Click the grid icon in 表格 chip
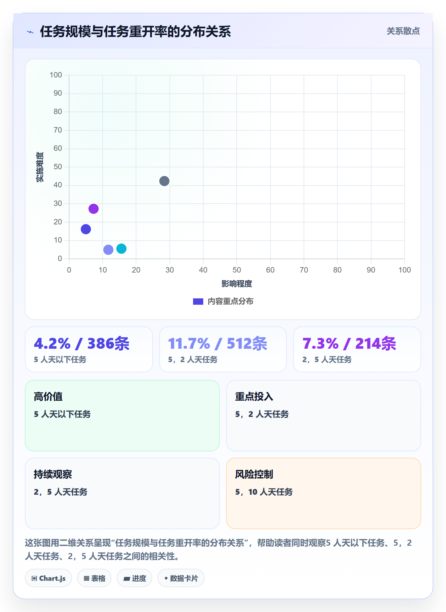446x612 pixels. pos(86,579)
